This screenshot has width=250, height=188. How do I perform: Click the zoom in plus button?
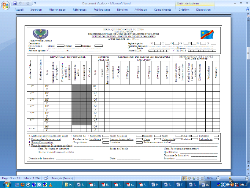tap(247, 178)
